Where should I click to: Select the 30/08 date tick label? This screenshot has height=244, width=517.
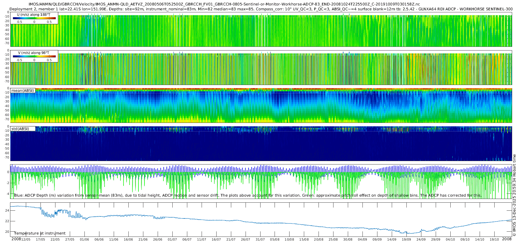point(348,240)
